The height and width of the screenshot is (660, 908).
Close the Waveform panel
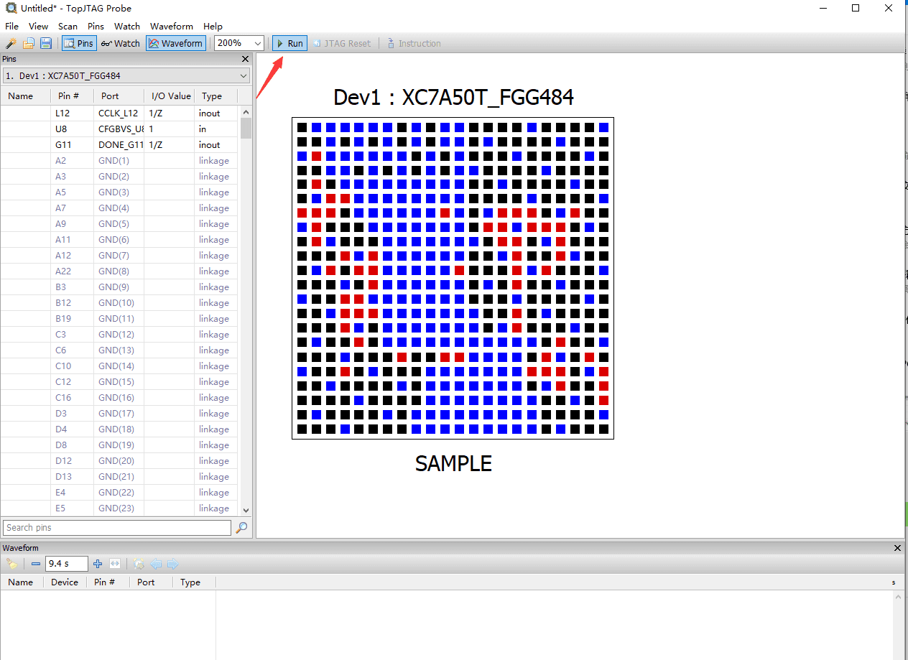(x=897, y=548)
